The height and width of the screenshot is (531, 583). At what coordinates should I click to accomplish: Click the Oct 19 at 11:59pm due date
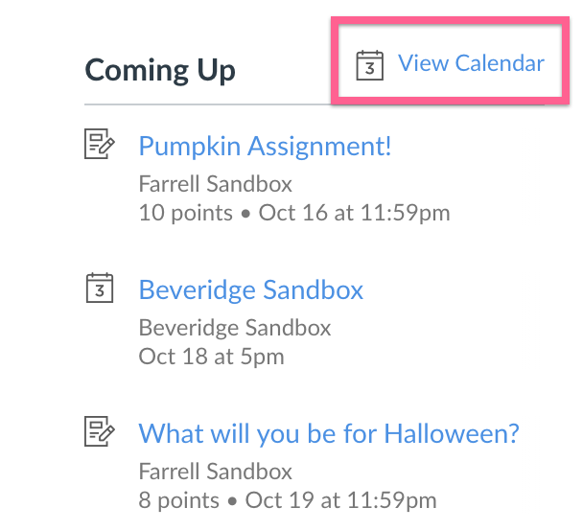click(x=341, y=500)
